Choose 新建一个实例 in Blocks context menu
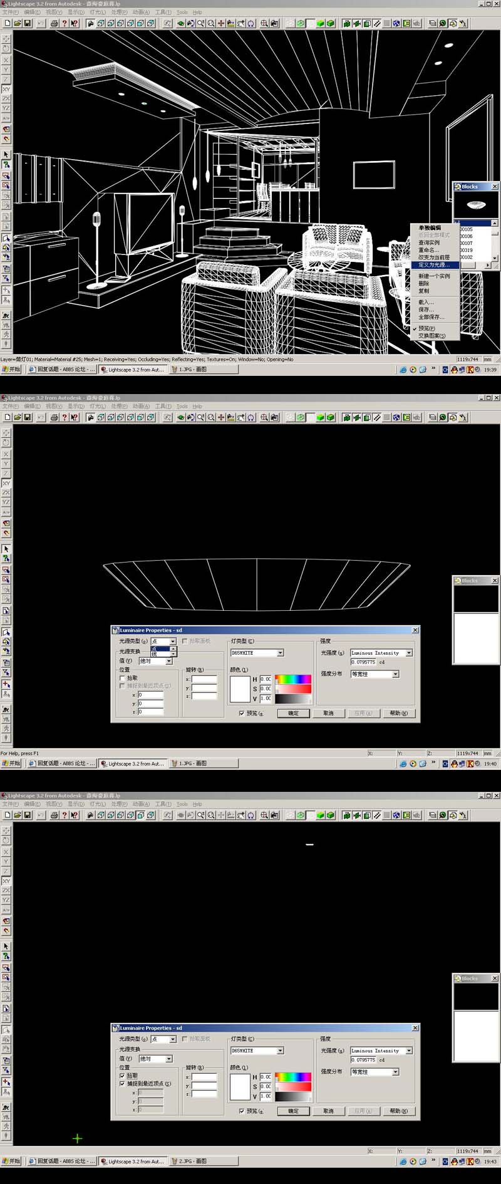The image size is (501, 1184). [434, 276]
